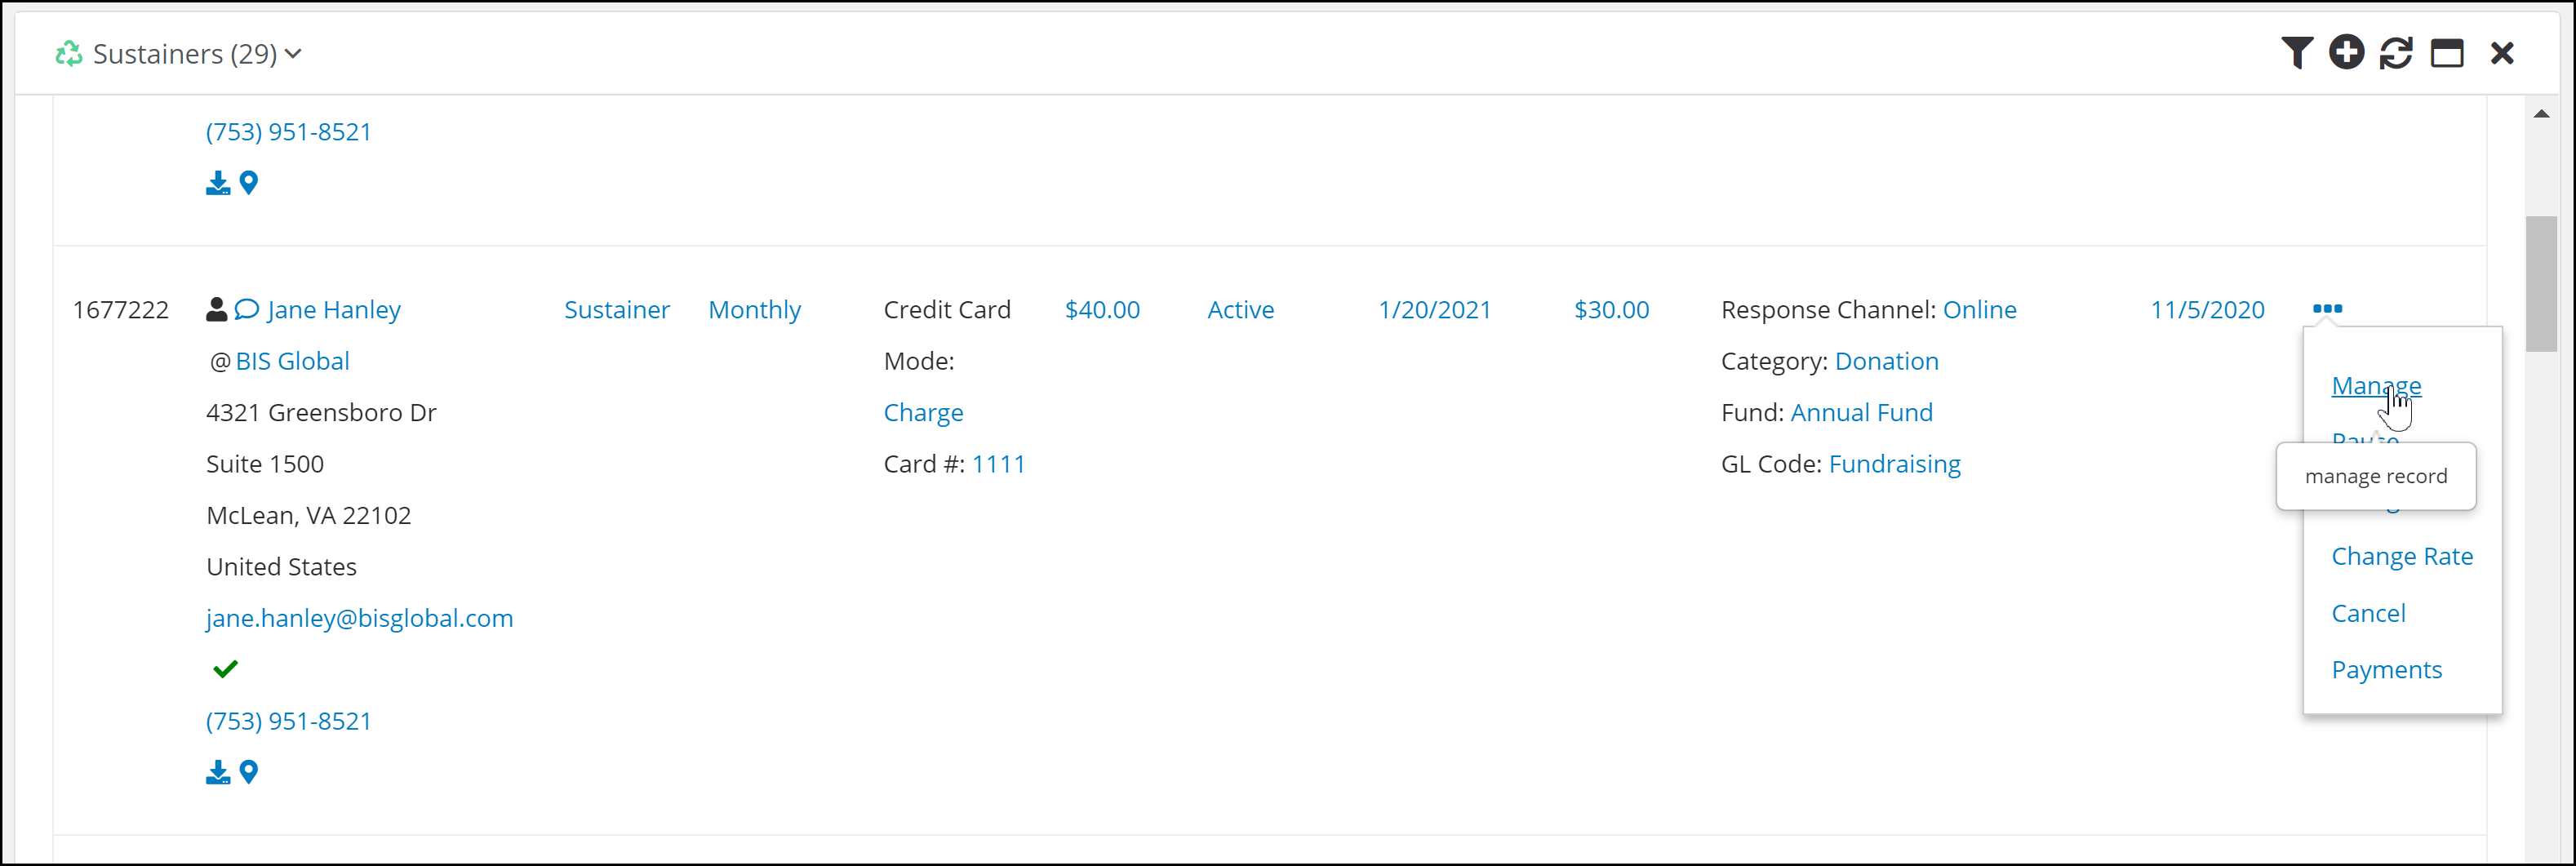Click the download vCard icon in Jane Hanley row
Image resolution: width=2576 pixels, height=866 pixels.
pyautogui.click(x=218, y=772)
